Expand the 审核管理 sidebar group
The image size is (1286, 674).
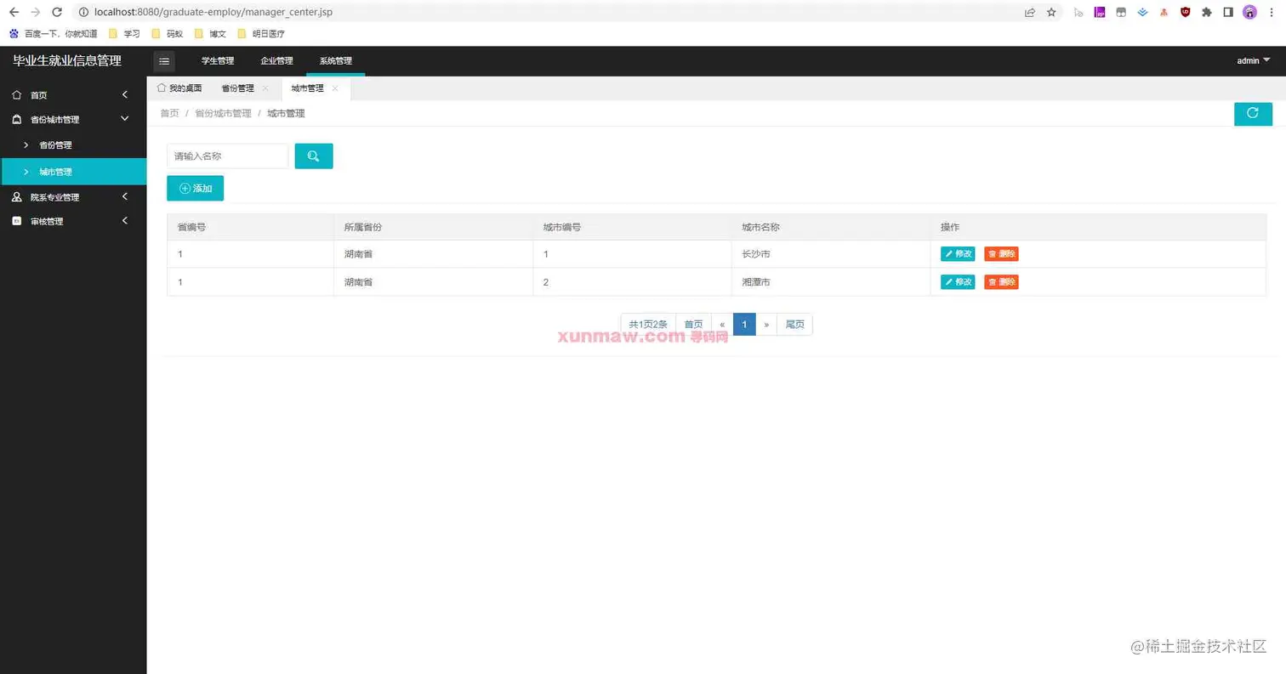pos(125,221)
